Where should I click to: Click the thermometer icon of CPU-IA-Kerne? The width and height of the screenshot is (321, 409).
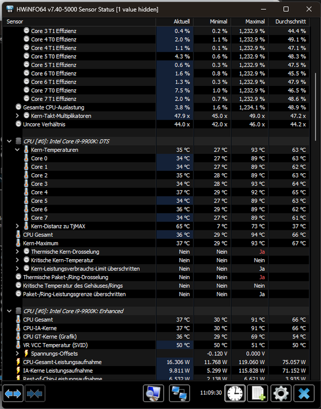18,328
